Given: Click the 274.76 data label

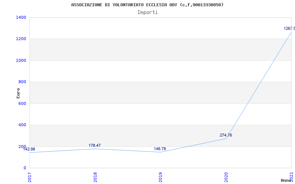Looking at the screenshot, I should coord(226,135).
